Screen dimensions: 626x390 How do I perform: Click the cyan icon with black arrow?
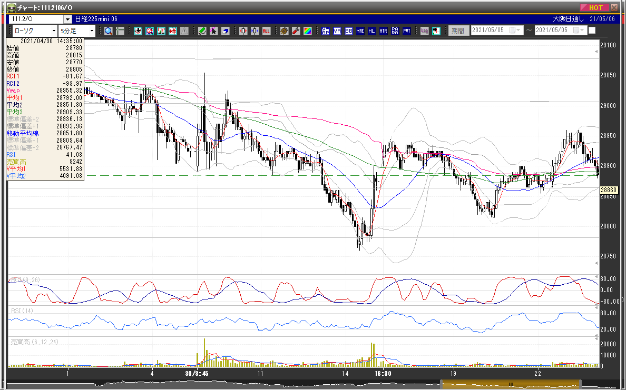[436, 31]
